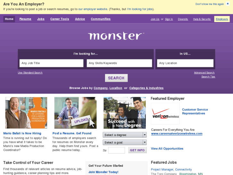Image resolution: width=233 pixels, height=175 pixels.
Task: Click the SEARCH button
Action: coord(116,78)
